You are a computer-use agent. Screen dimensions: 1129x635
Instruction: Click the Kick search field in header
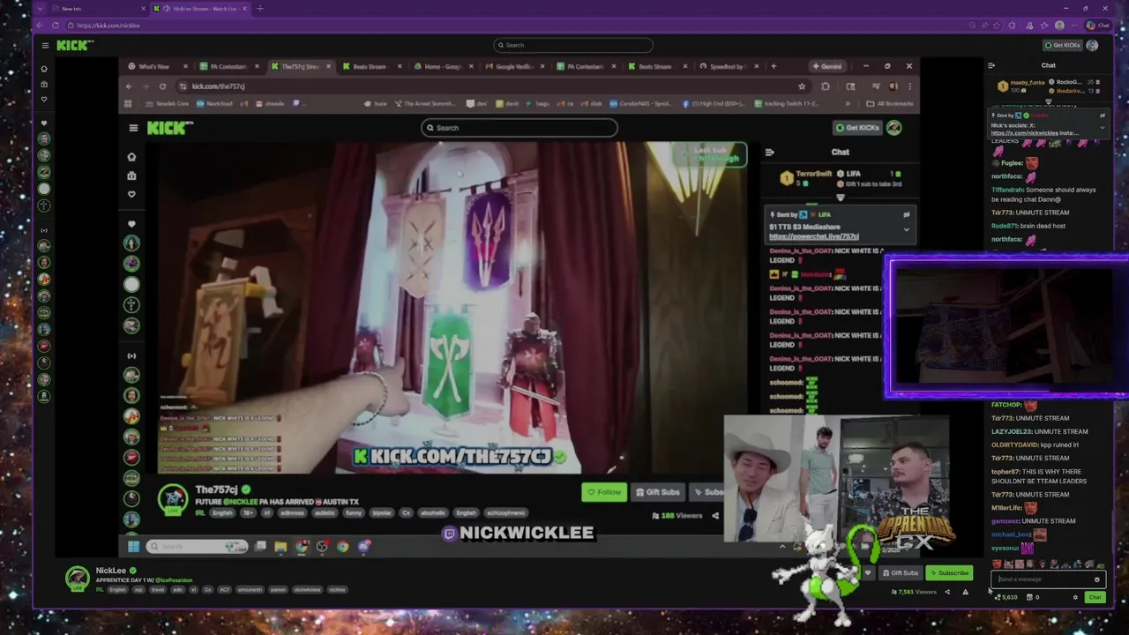point(572,45)
